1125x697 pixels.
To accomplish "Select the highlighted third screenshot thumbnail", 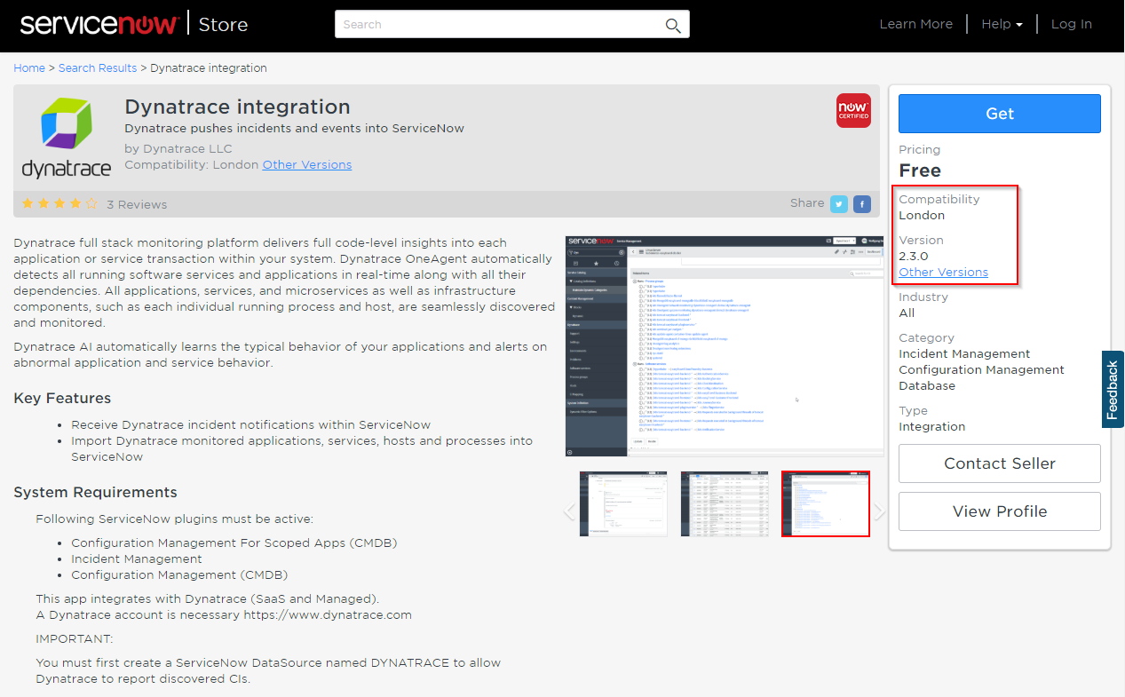I will click(x=826, y=503).
